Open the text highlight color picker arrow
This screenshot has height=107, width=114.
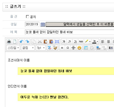[90, 41]
